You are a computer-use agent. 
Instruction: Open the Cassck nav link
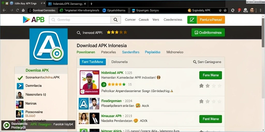pos(144,20)
